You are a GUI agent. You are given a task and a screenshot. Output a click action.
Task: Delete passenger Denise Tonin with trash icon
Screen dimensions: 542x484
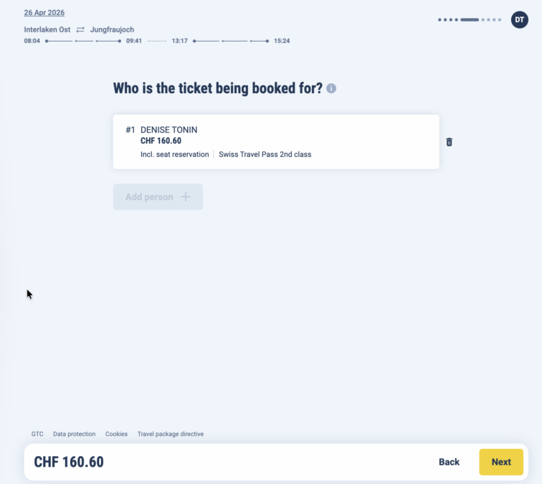450,142
